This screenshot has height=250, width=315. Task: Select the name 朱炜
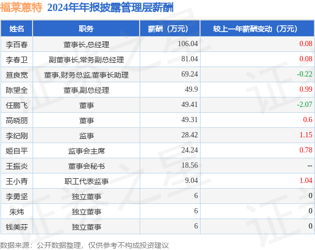coord(17,212)
